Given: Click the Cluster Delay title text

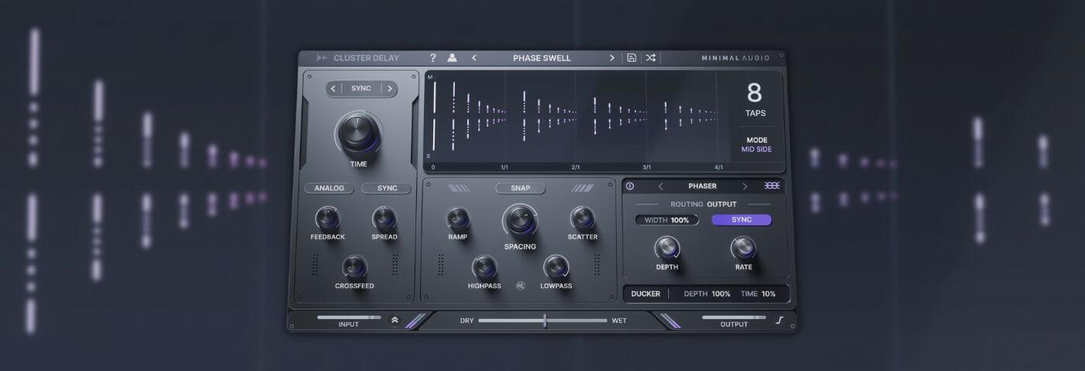Looking at the screenshot, I should coord(367,58).
